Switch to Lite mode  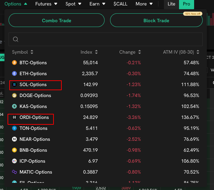tap(171, 4)
